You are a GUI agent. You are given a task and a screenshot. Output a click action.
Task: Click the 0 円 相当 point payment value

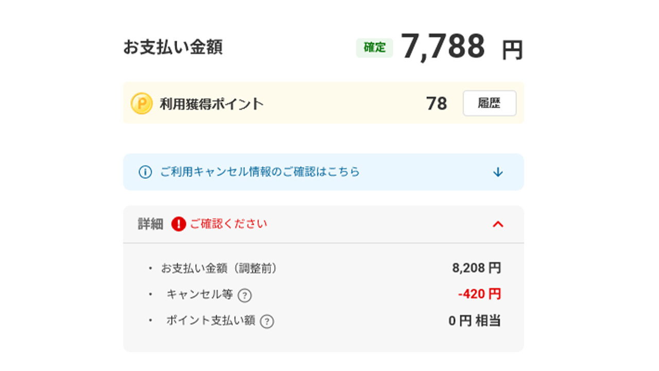coord(475,321)
